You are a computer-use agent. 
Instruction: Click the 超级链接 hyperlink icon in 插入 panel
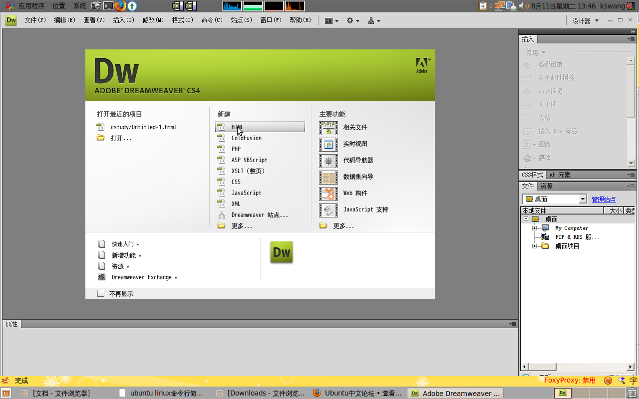[527, 64]
